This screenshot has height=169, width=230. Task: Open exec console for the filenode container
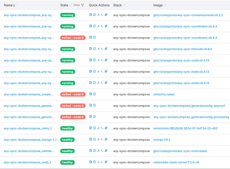click(102, 49)
